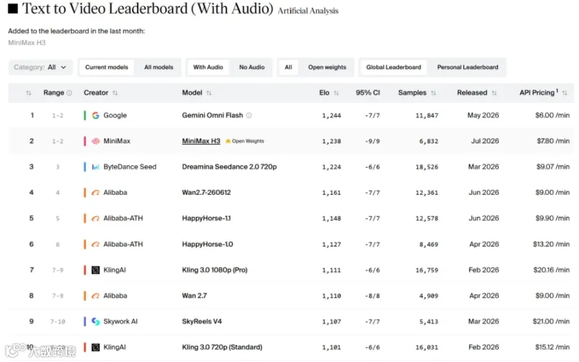The height and width of the screenshot is (362, 579).
Task: Sort by Released date icon
Action: coord(494,93)
